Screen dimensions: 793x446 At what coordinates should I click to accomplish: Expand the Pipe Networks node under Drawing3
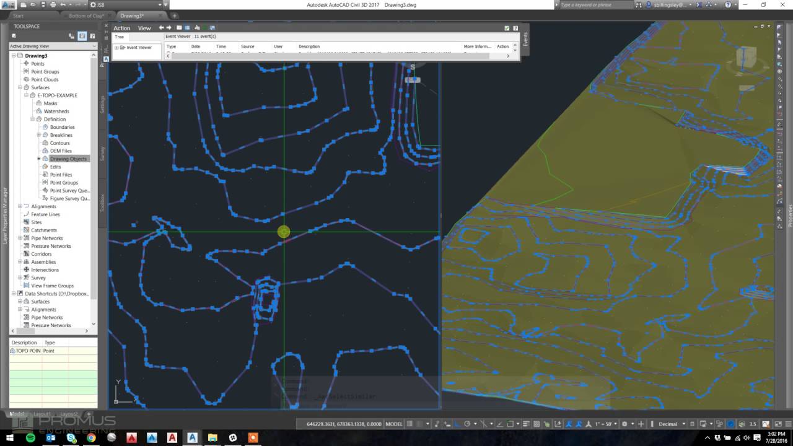tap(20, 238)
